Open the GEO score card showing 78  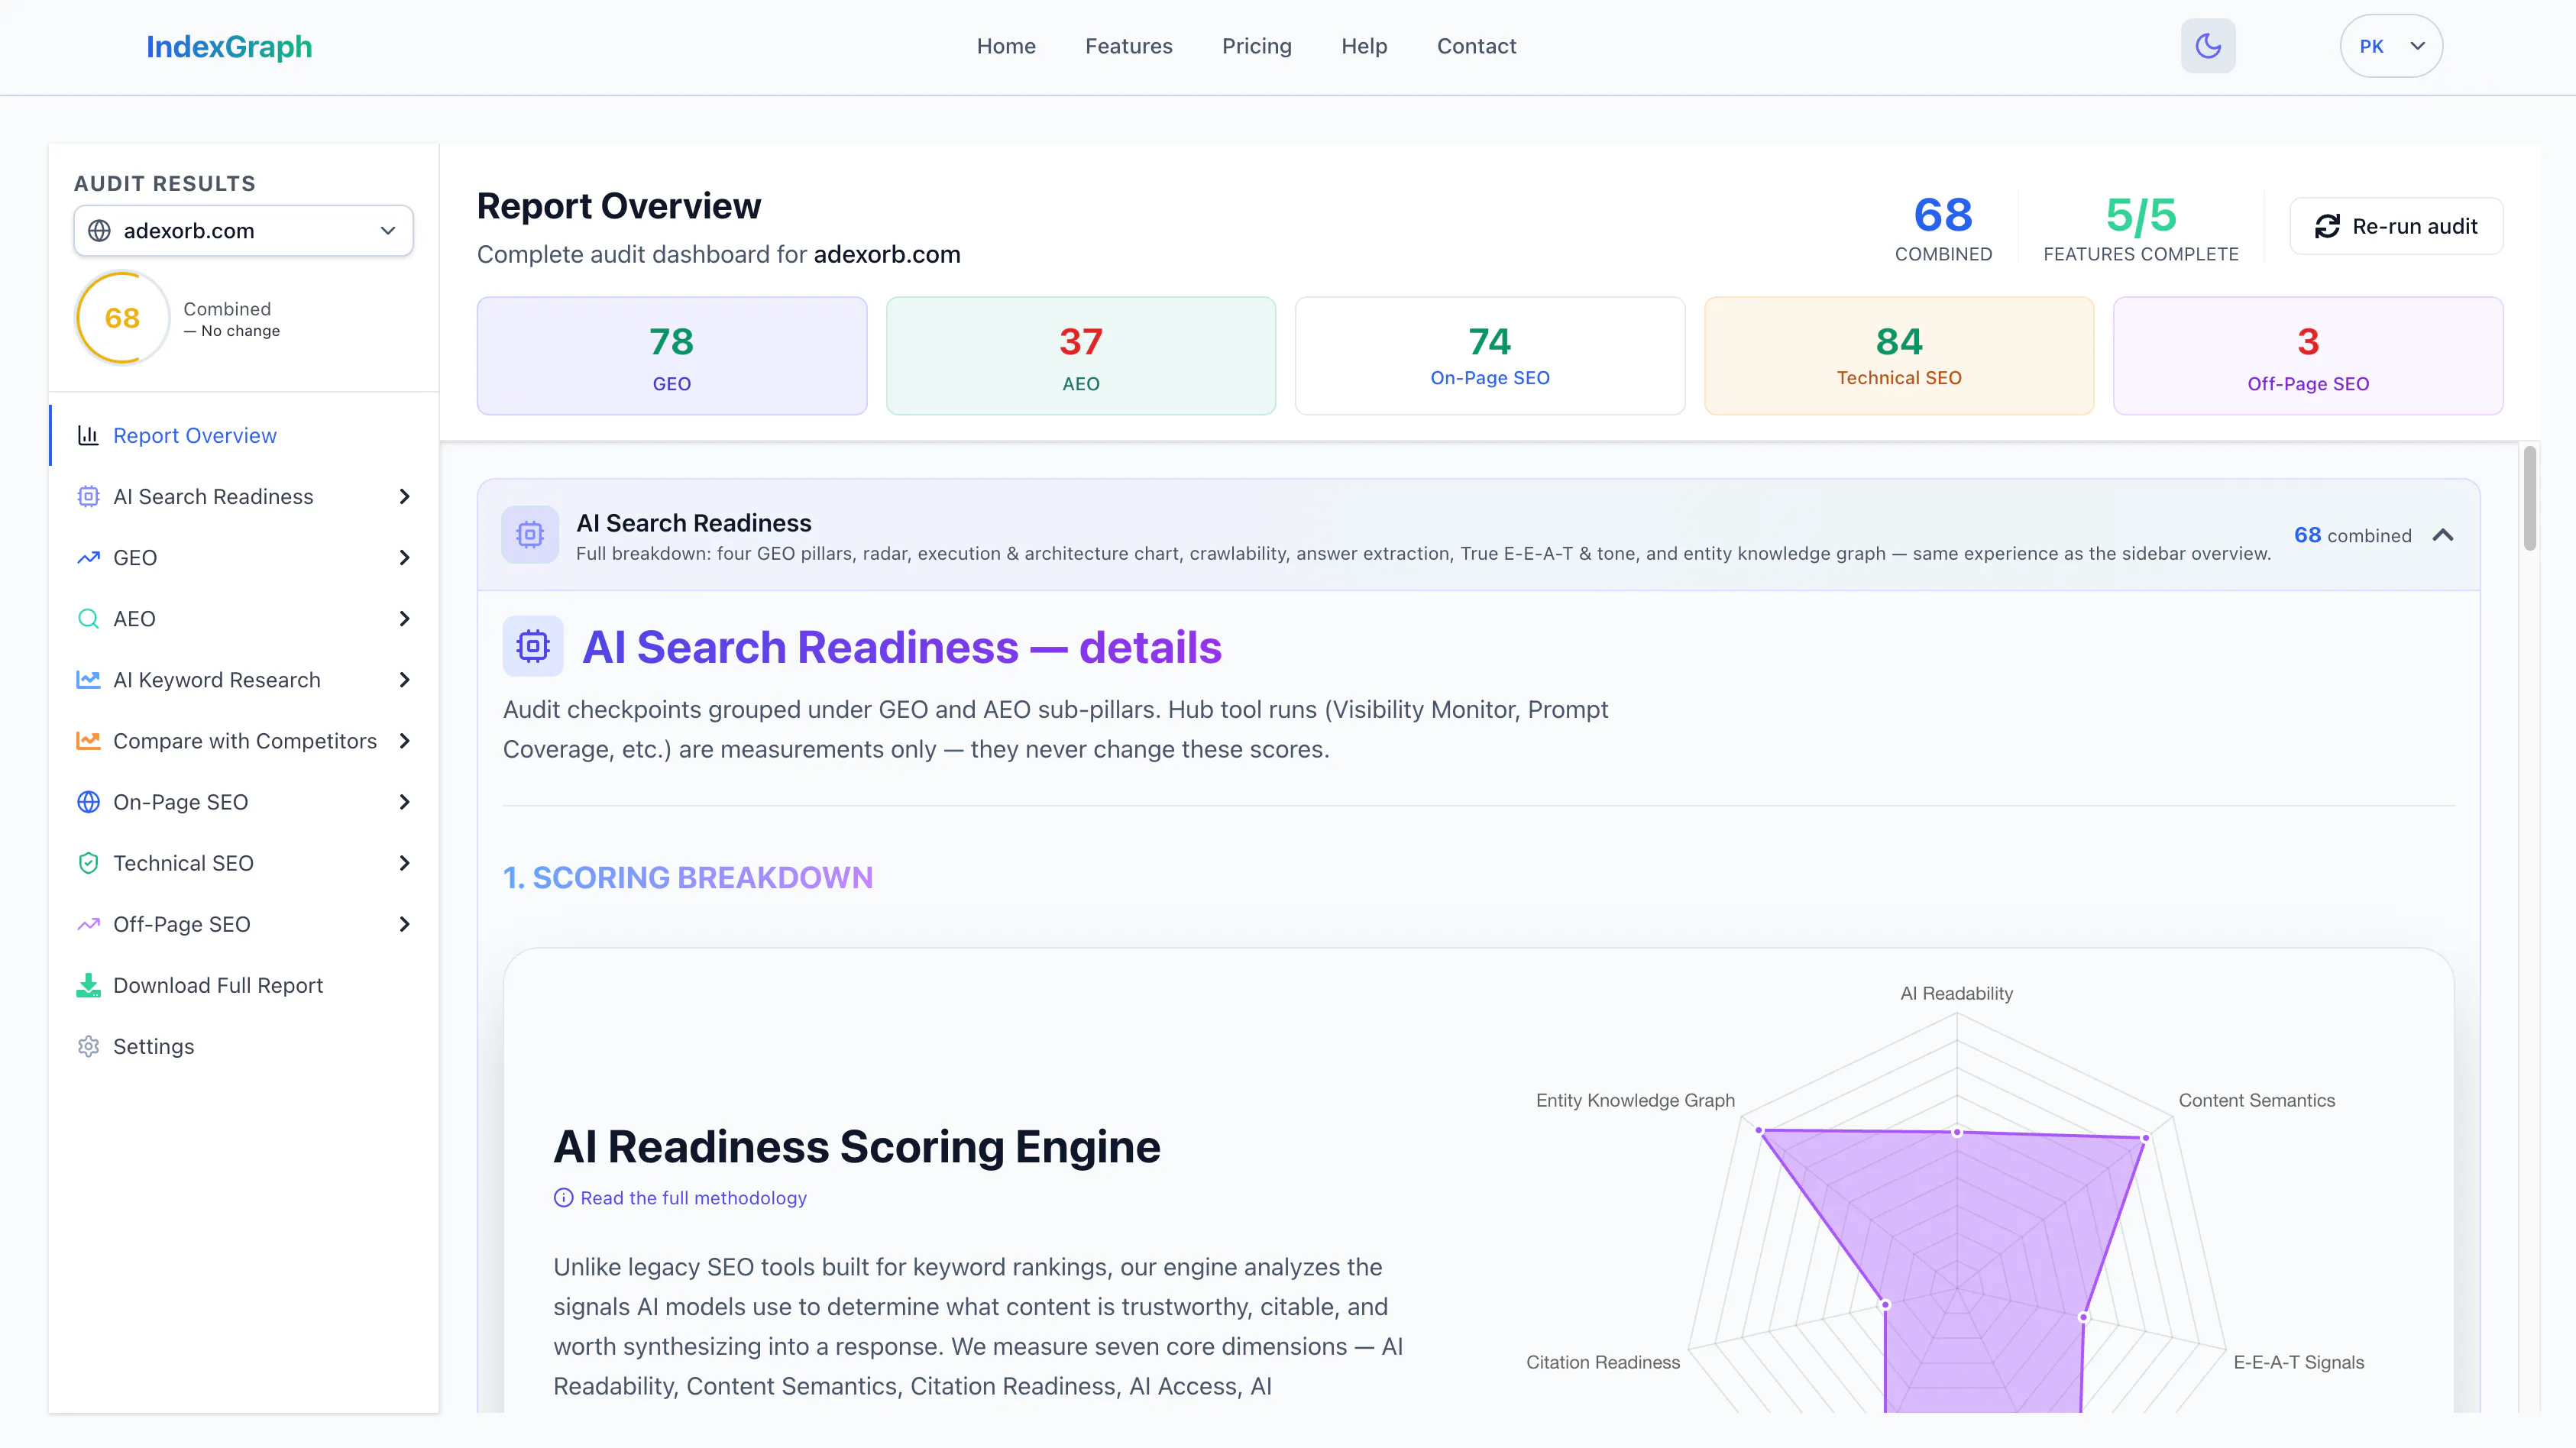(x=672, y=356)
